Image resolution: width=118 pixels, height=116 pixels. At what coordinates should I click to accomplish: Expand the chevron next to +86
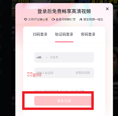pos(46,57)
